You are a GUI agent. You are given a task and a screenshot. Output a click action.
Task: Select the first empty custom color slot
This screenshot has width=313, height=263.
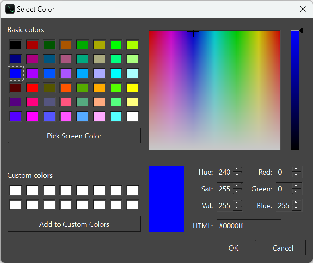[16, 190]
